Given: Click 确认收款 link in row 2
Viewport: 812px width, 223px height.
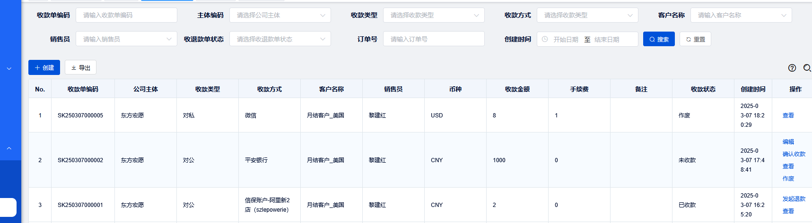Looking at the screenshot, I should [794, 154].
